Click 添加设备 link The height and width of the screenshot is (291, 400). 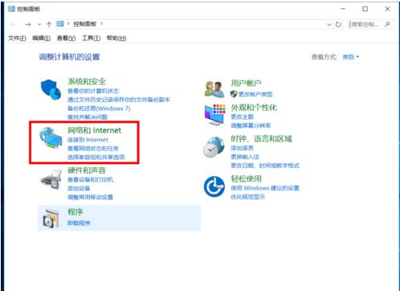click(x=79, y=188)
